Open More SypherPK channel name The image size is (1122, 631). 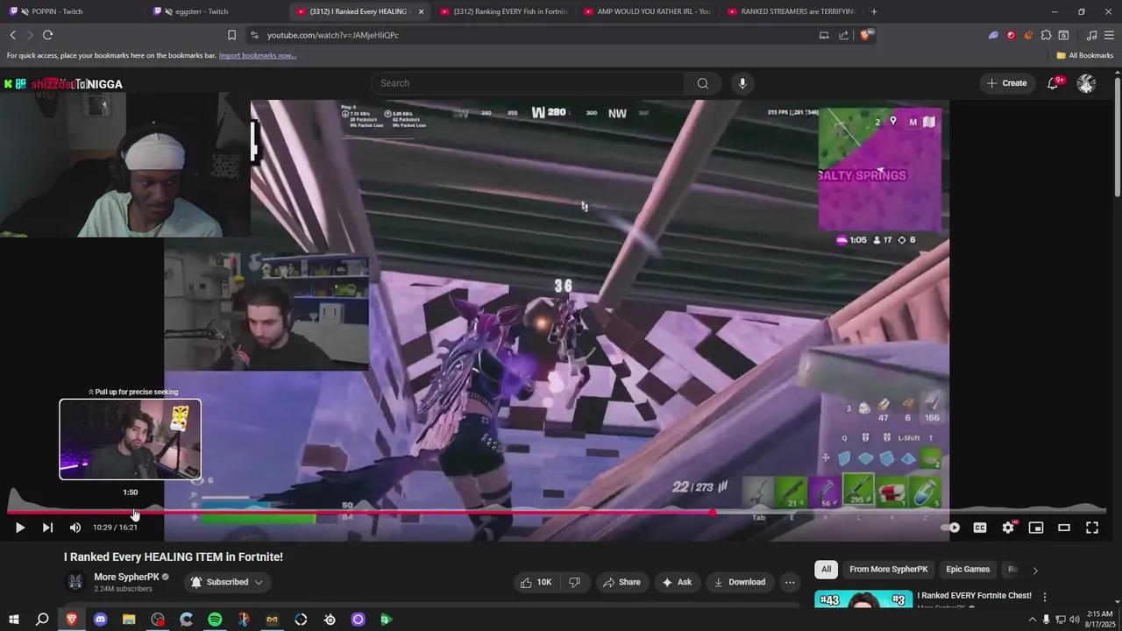[126, 577]
